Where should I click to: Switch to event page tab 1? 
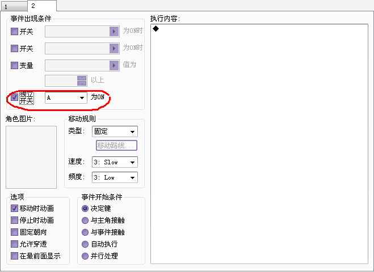click(x=14, y=6)
